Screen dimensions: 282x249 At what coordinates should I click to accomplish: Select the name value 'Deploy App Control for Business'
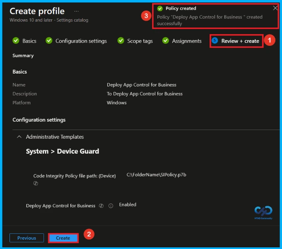tap(141, 85)
